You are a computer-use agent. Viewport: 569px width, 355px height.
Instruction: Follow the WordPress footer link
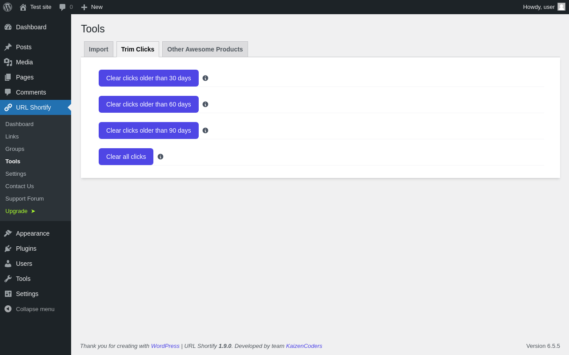[165, 346]
